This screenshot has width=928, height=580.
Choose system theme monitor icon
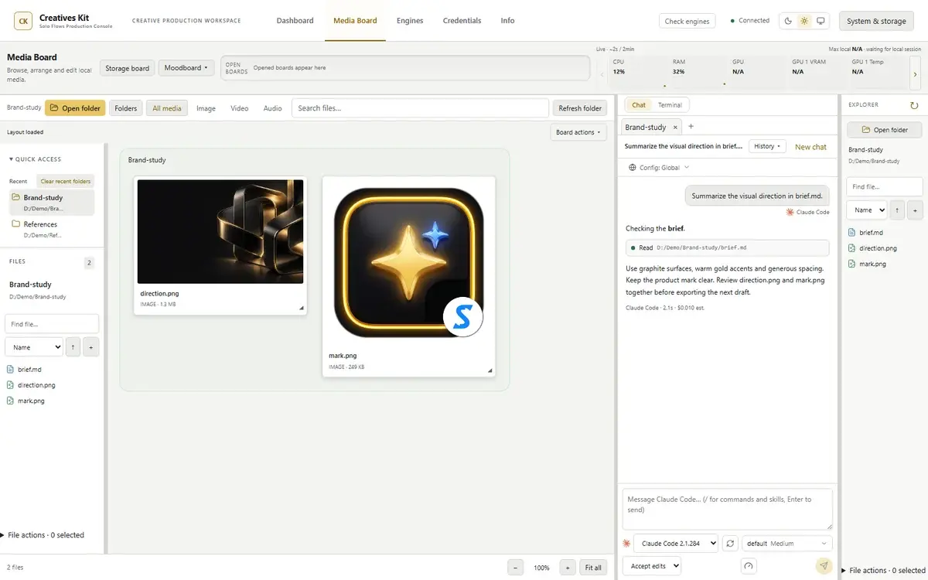coord(821,21)
